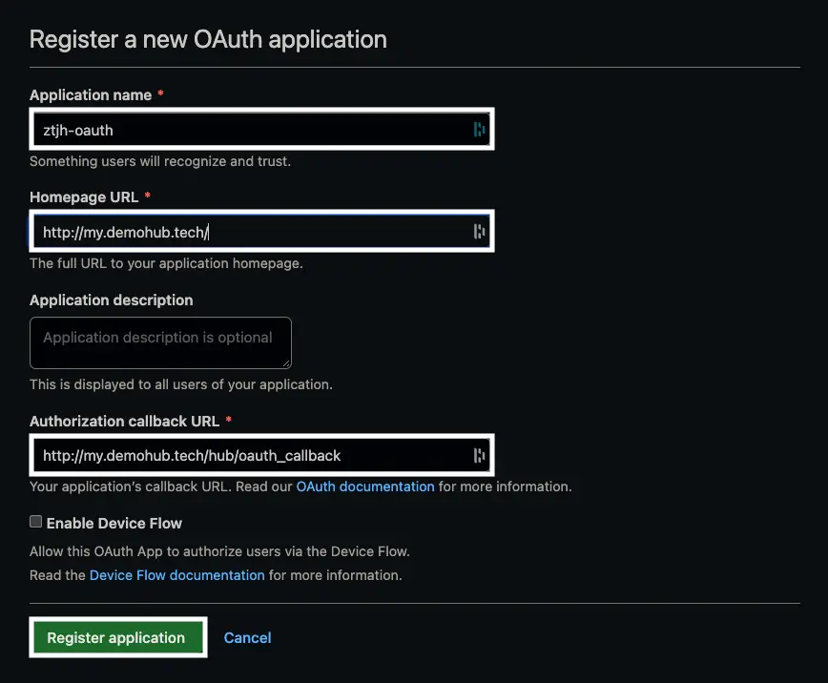Viewport: 828px width, 683px height.
Task: Click the Application description text area
Action: [160, 342]
